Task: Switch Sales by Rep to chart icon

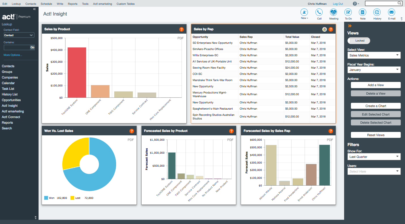Action: (x=325, y=29)
